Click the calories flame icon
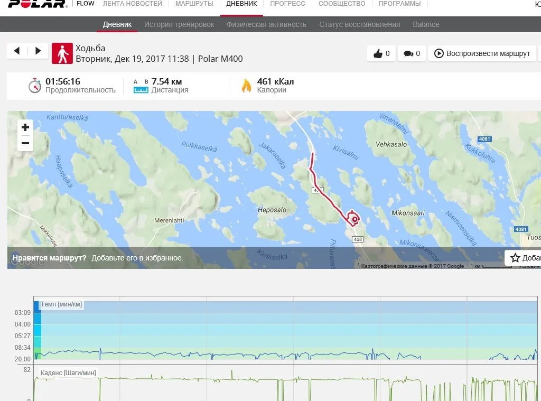Screen dimensions: 541x401 (246, 86)
